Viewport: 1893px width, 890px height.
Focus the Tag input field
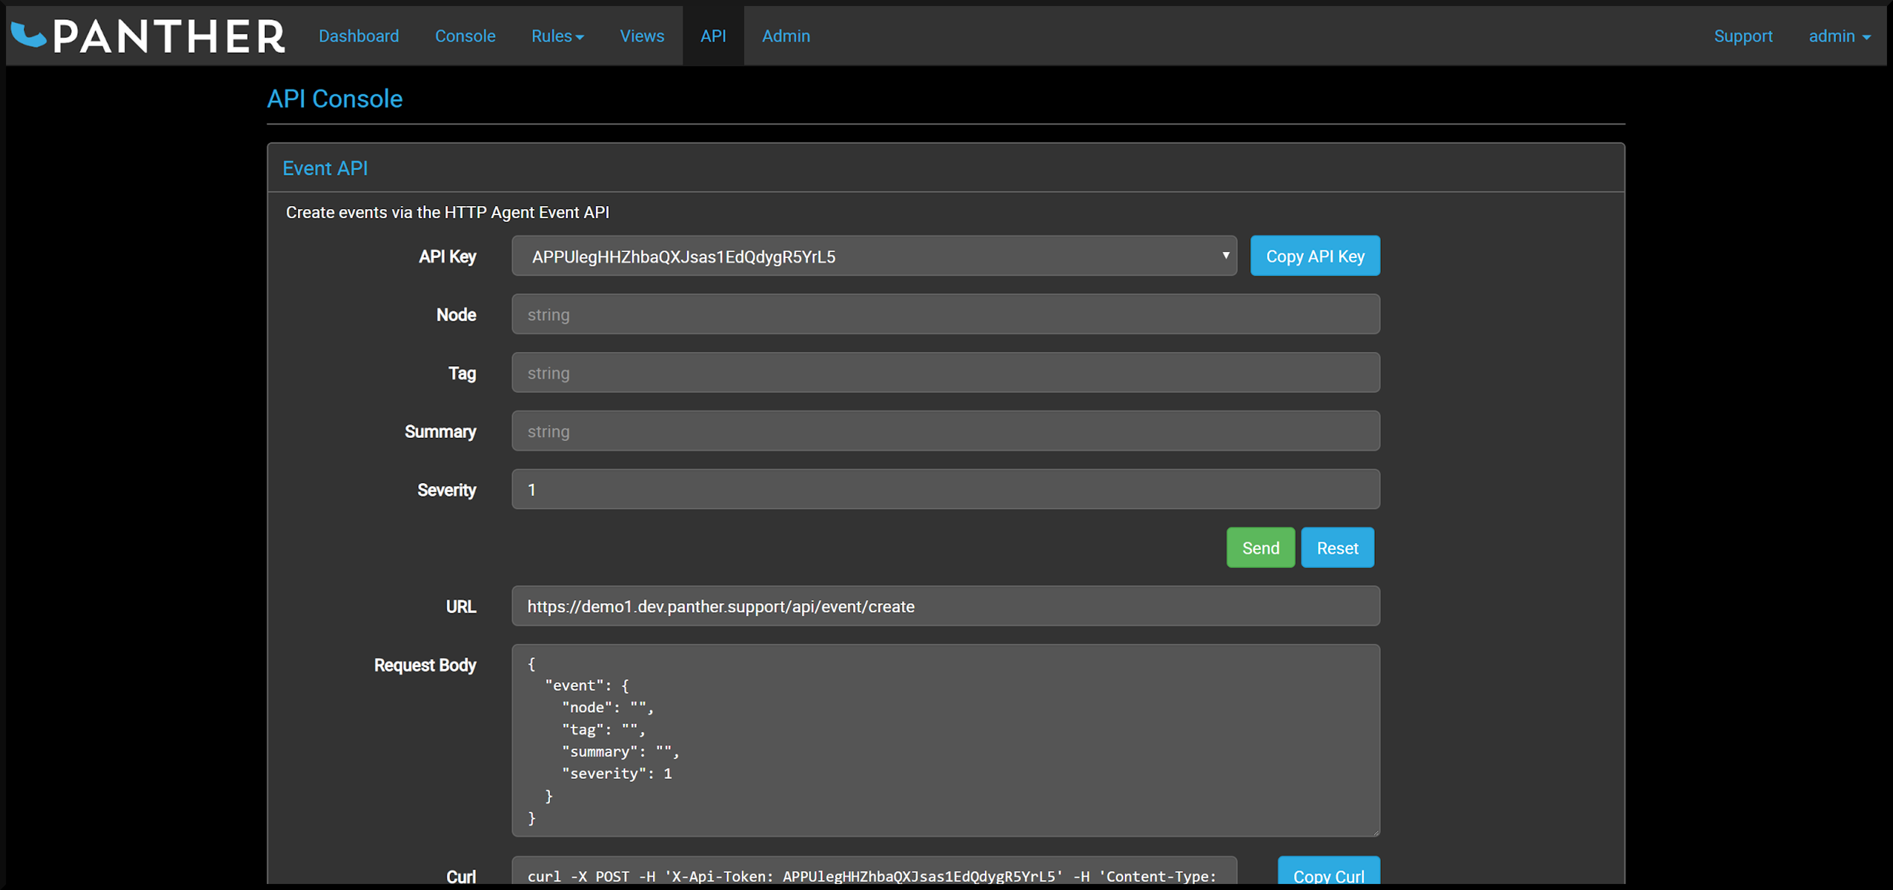click(x=946, y=373)
